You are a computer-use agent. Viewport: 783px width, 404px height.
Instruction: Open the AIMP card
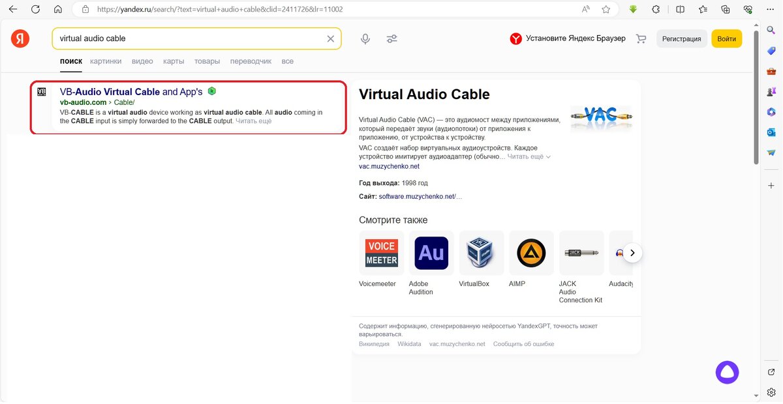point(531,259)
